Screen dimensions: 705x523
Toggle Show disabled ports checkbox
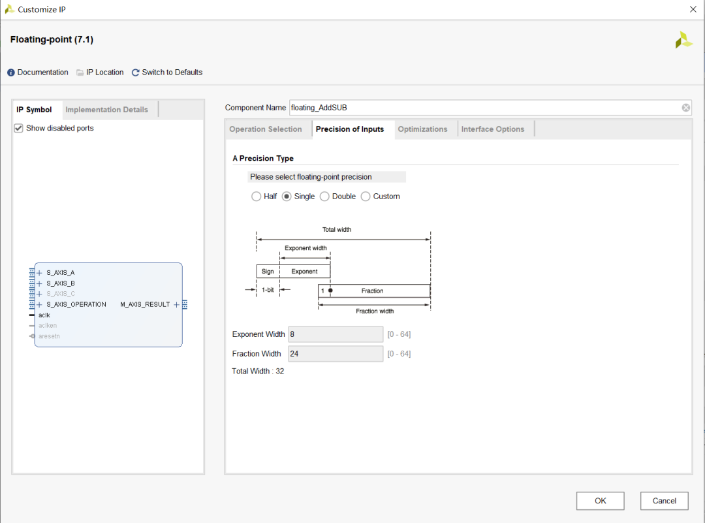pyautogui.click(x=19, y=128)
